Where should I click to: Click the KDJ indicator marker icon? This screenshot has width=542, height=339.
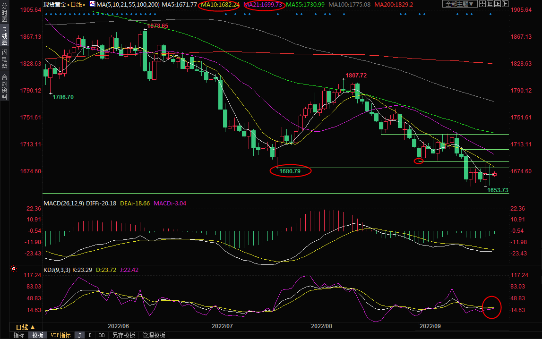[14, 270]
